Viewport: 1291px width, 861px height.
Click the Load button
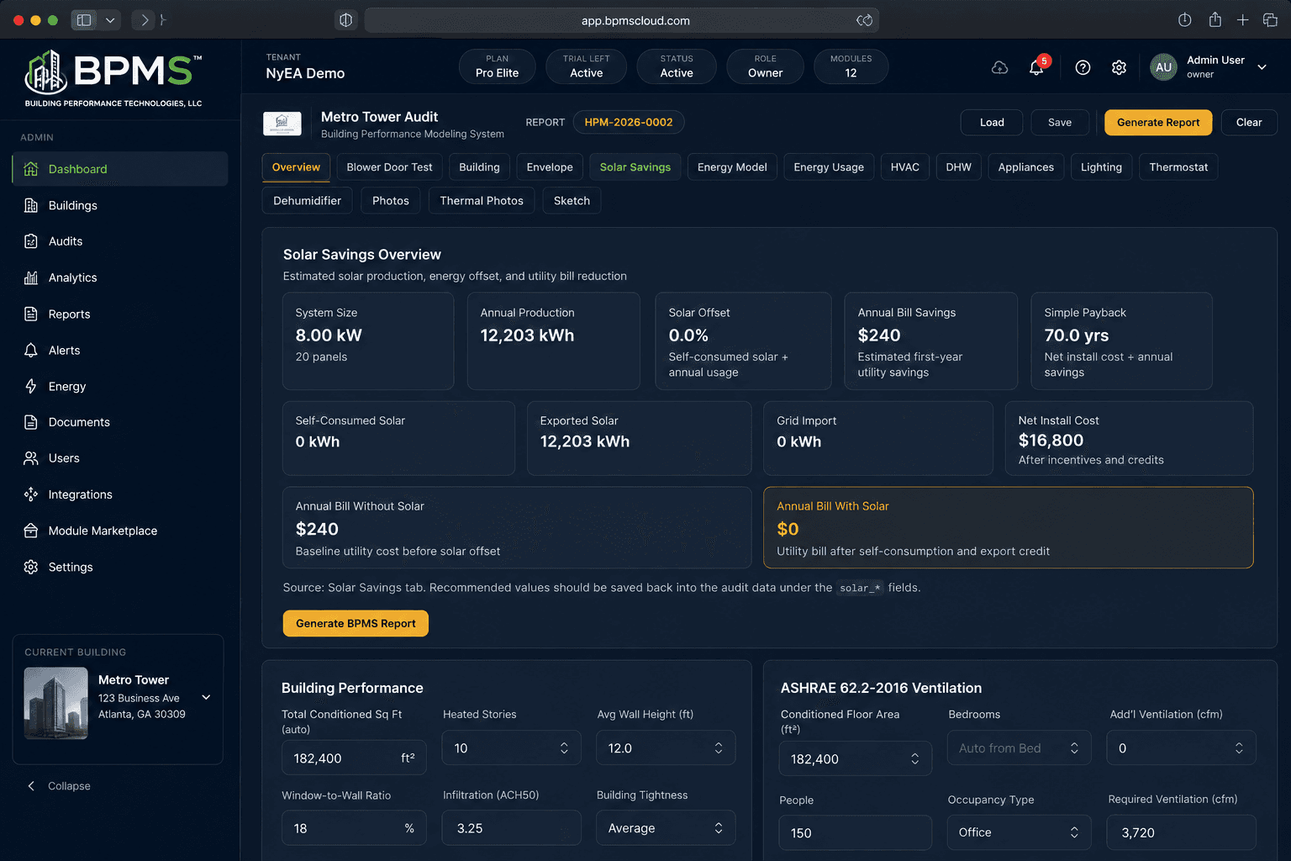pos(992,123)
